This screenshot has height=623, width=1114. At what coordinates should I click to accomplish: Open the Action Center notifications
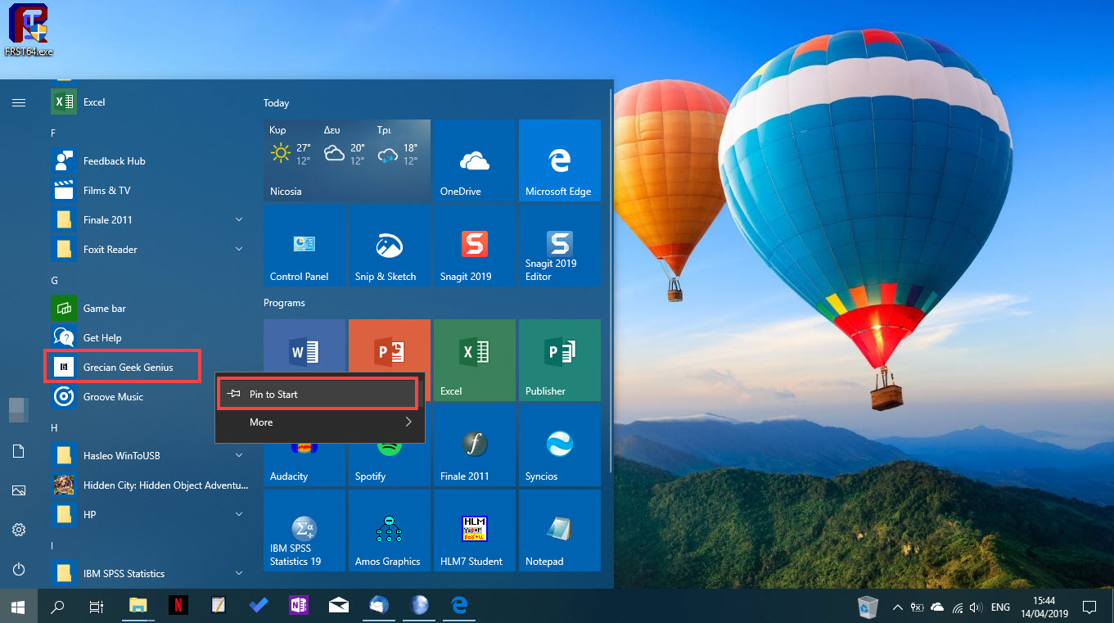click(1090, 607)
